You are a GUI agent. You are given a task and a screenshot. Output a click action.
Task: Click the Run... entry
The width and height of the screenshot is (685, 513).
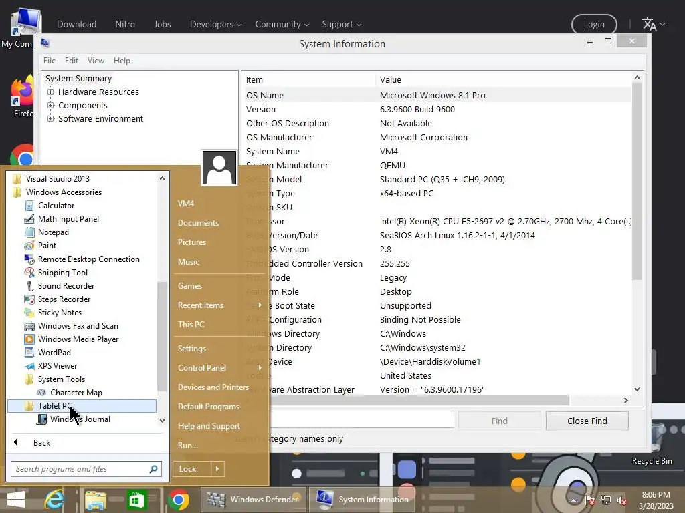tap(188, 446)
